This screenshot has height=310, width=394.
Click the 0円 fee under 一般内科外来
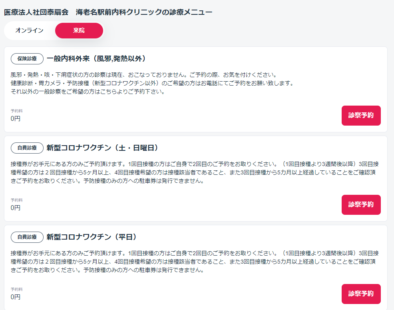[x=15, y=118]
